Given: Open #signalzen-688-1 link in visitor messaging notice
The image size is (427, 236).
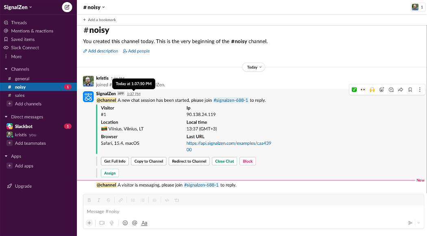Looking at the screenshot, I should (x=201, y=185).
